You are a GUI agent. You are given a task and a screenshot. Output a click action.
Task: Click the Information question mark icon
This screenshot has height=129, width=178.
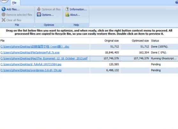pyautogui.click(x=67, y=9)
